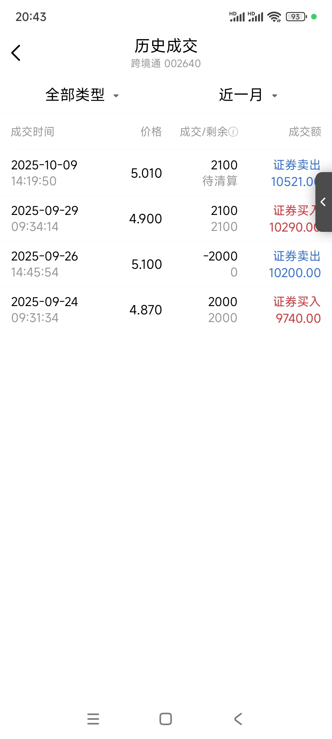Tap the 价格 column header
This screenshot has height=739, width=332.
[x=151, y=132]
